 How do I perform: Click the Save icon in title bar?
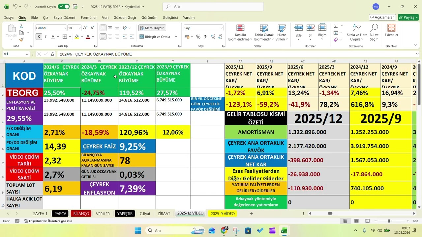pyautogui.click(x=75, y=7)
